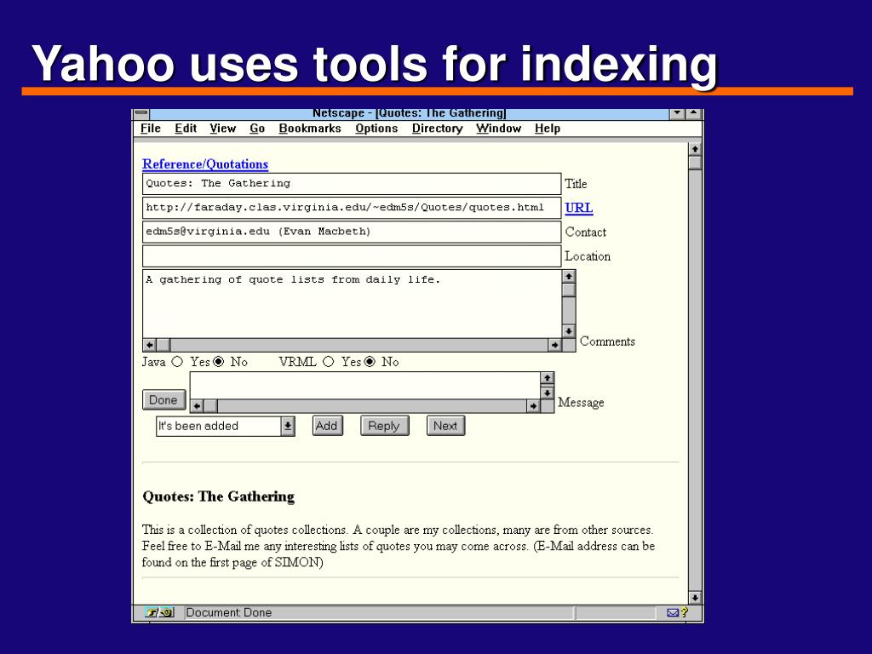
Task: Click the Netscape window minimize arrow
Action: click(x=677, y=114)
